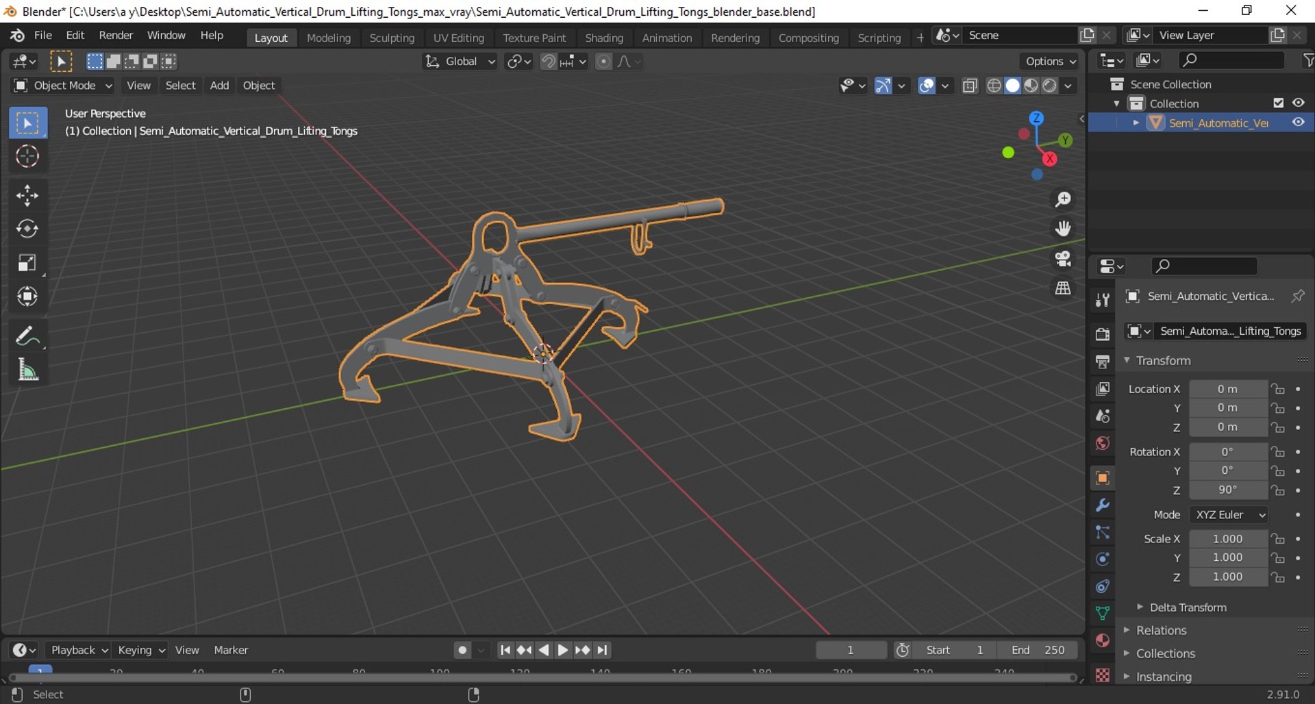Viewport: 1315px width, 704px height.
Task: Open the Object Constraints properties tab
Action: (1102, 586)
